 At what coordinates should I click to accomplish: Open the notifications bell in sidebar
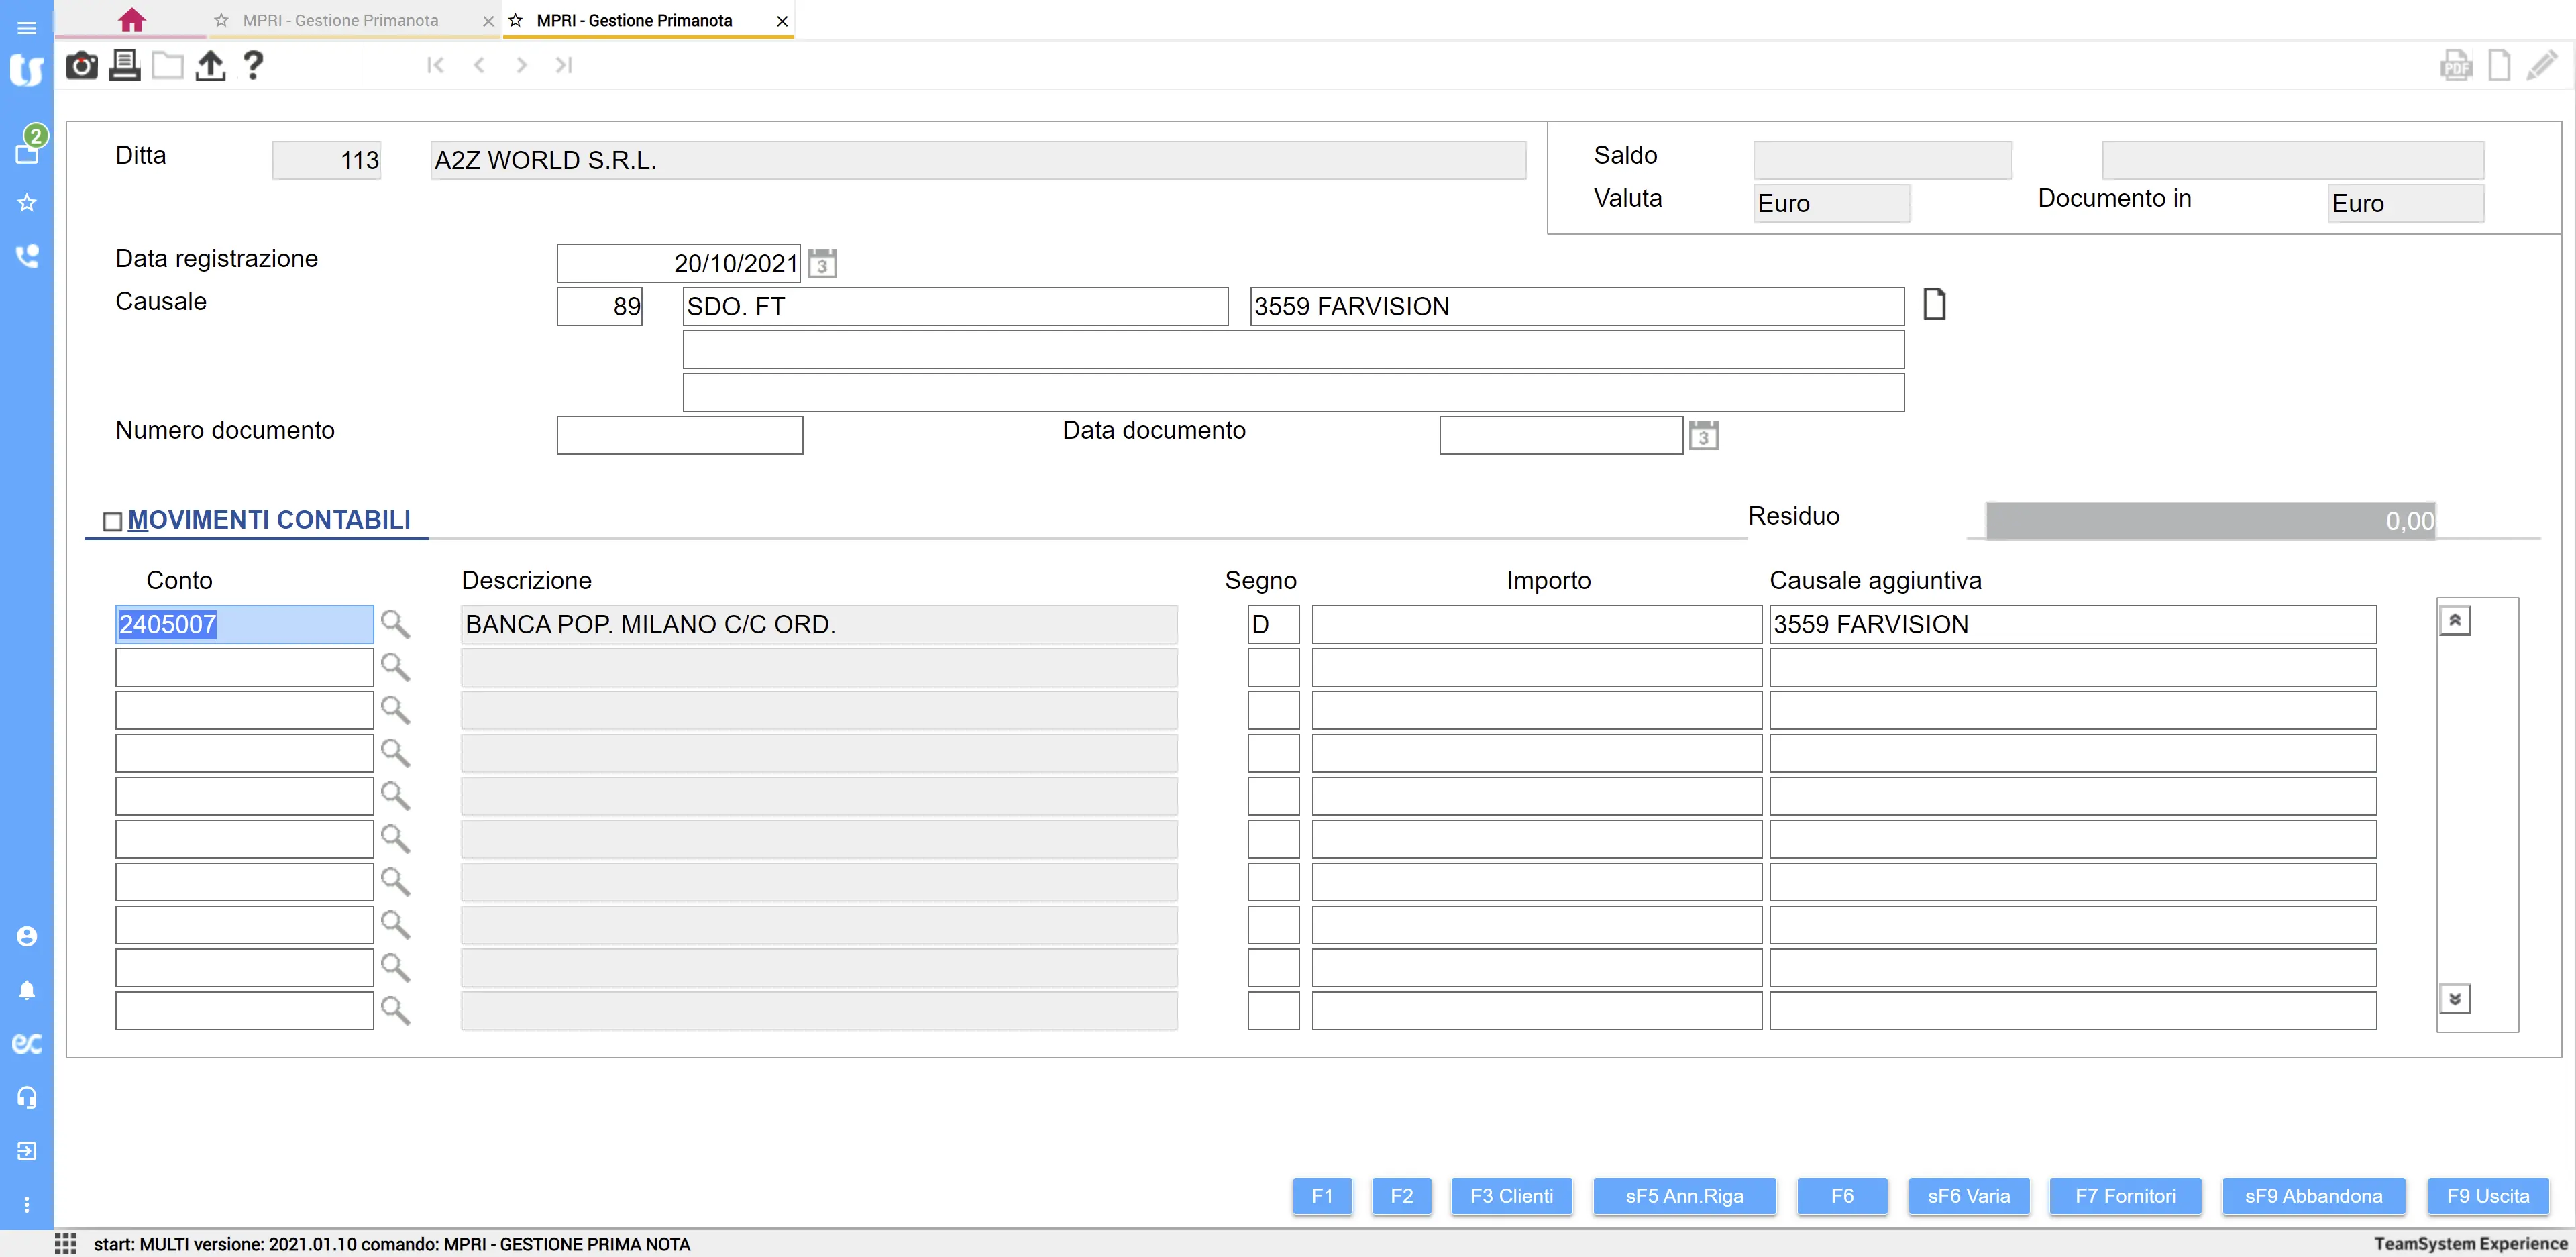click(27, 990)
